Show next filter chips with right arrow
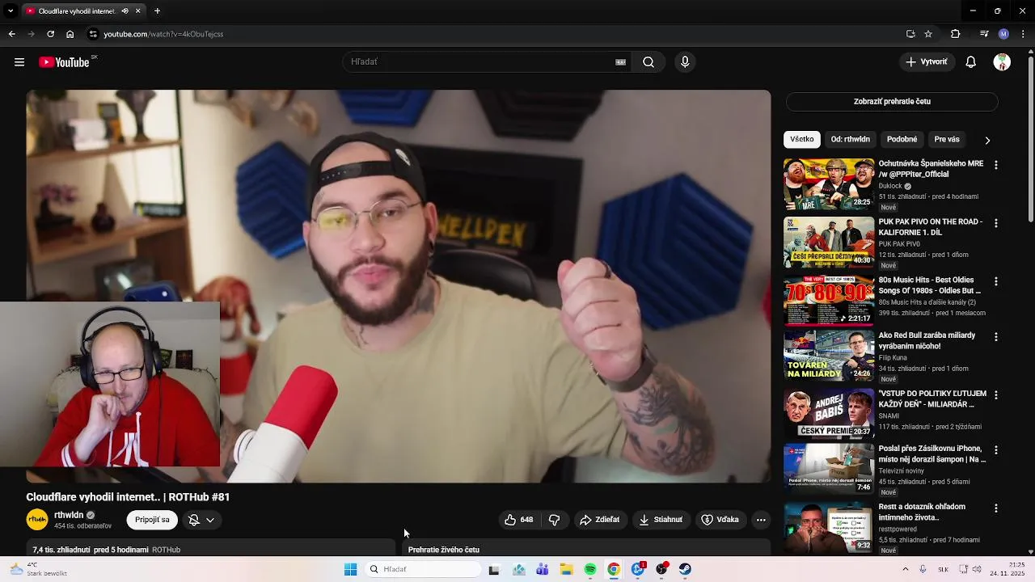Viewport: 1035px width, 582px height. (987, 140)
